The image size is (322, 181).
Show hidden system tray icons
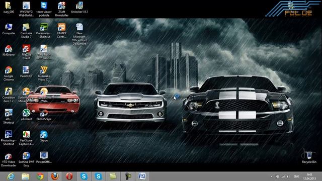(272, 176)
